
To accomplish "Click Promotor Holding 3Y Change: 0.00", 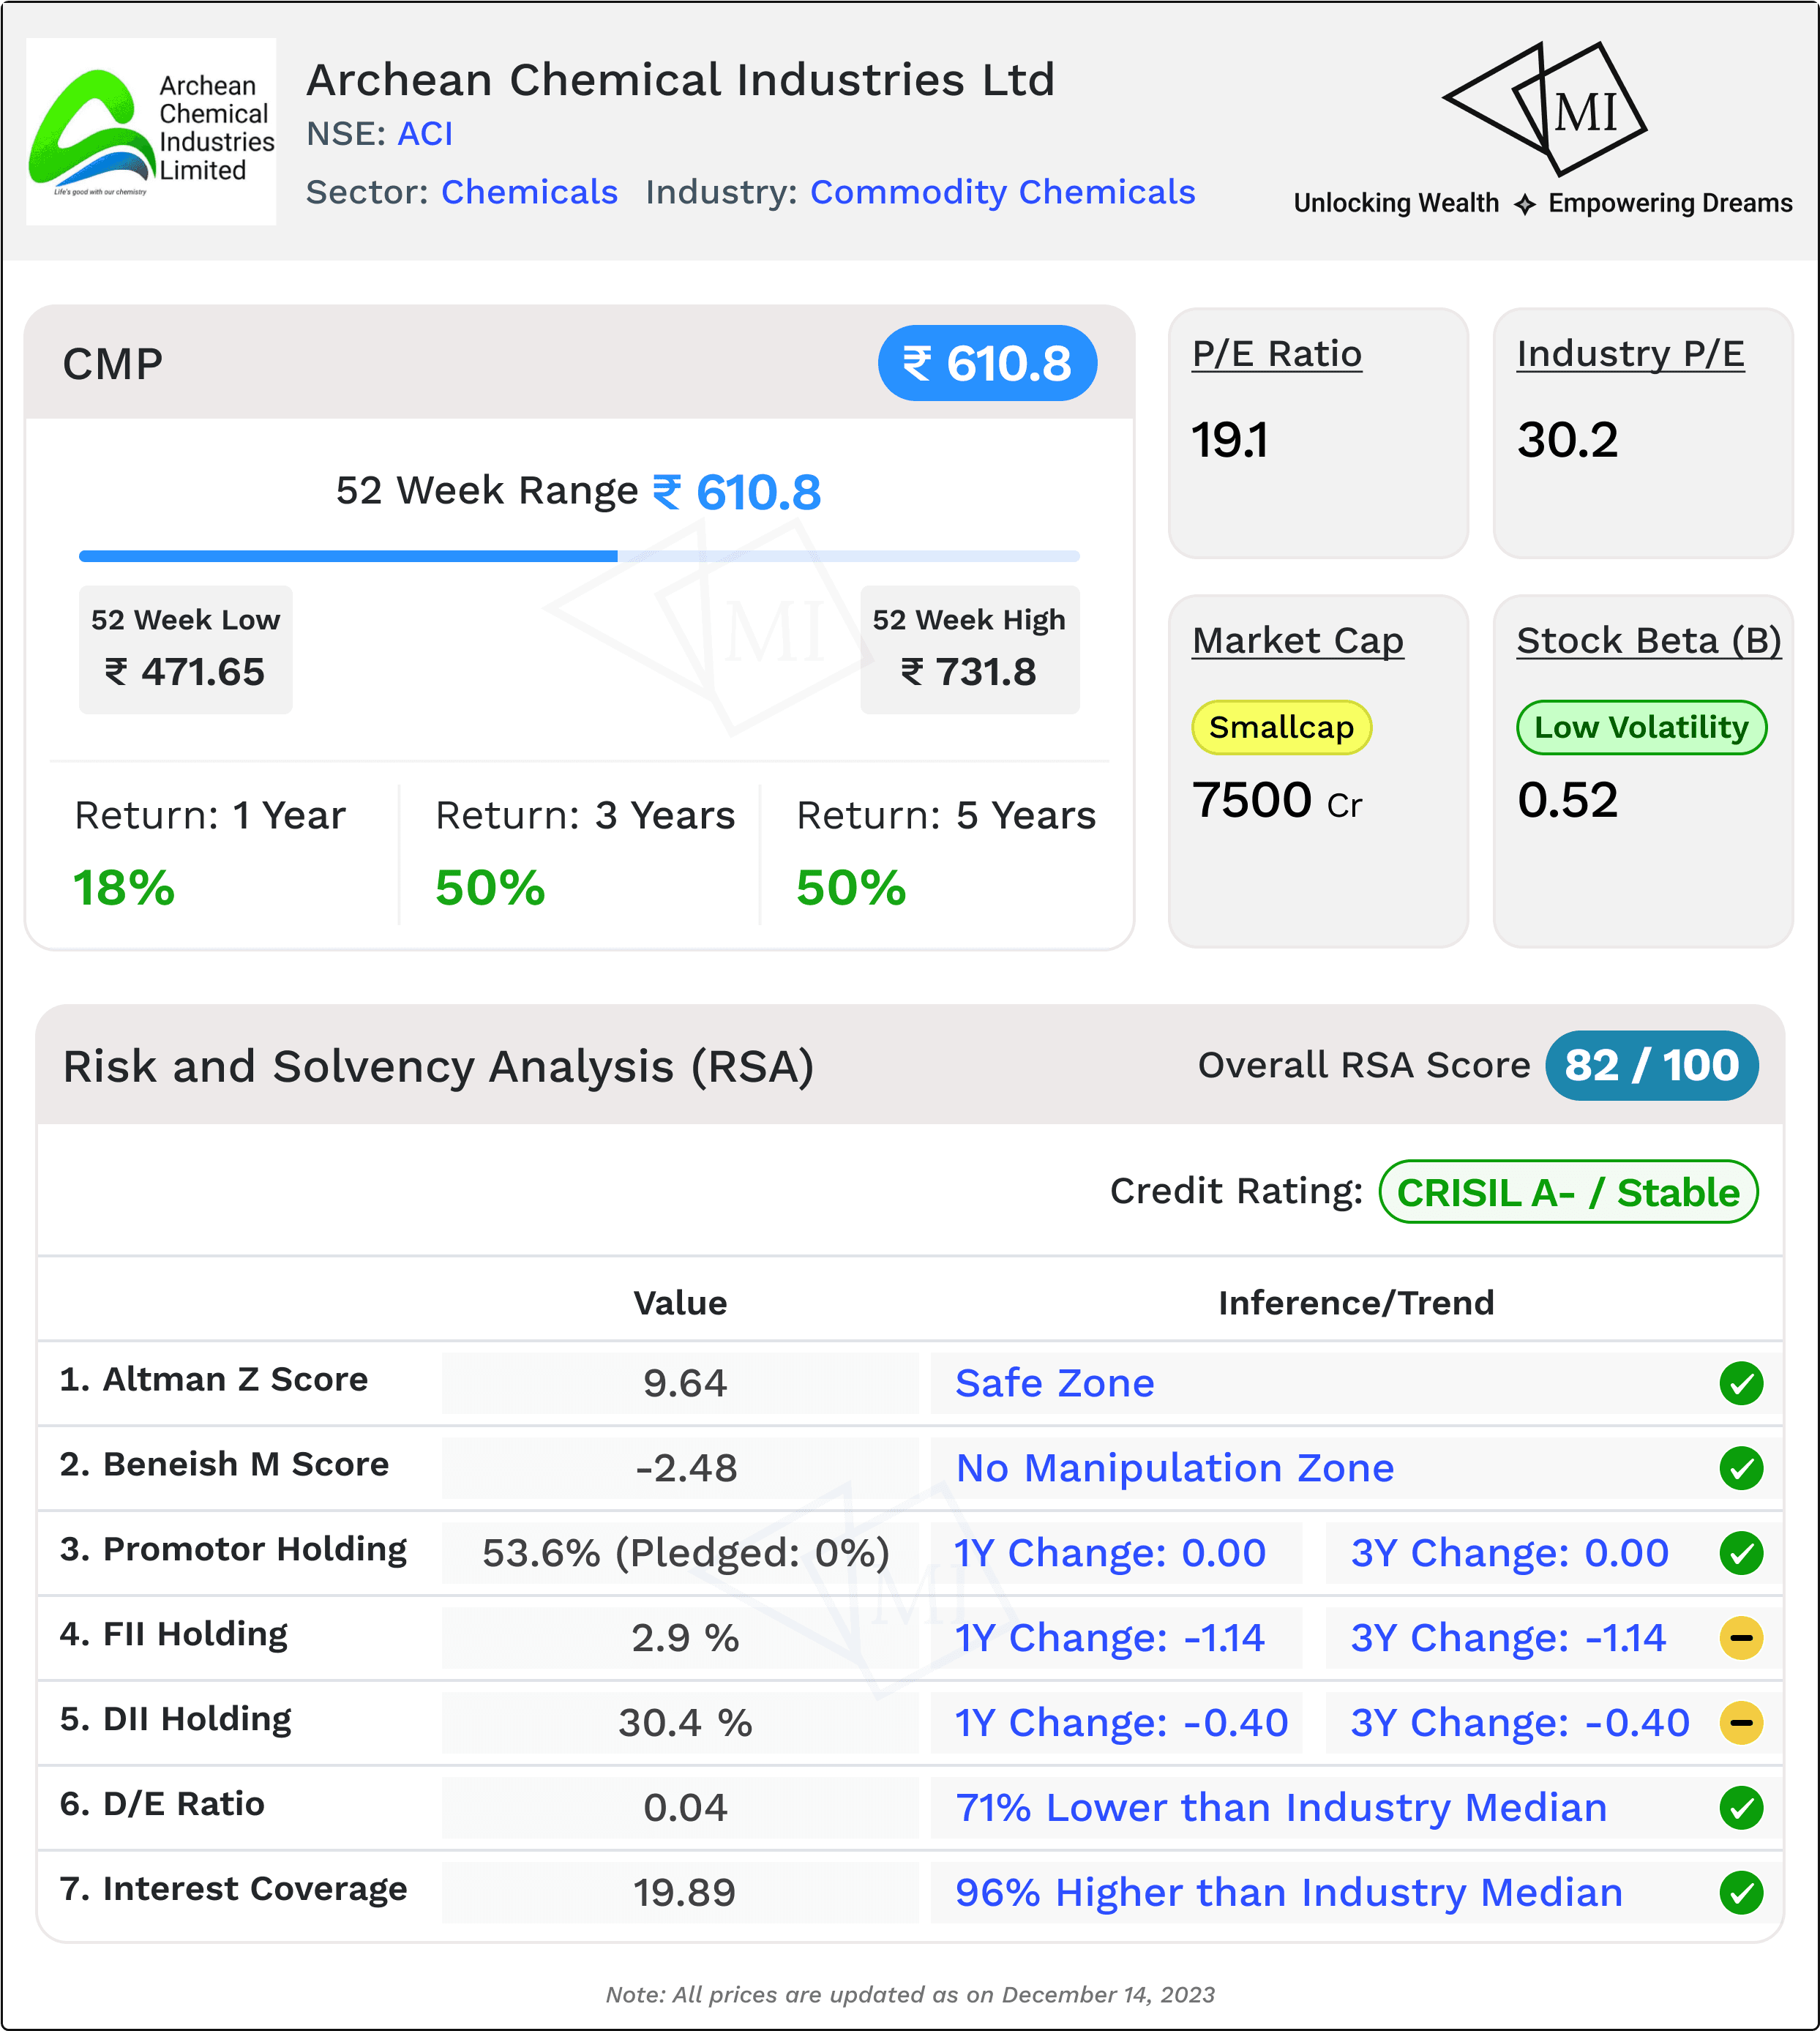I will point(1510,1553).
